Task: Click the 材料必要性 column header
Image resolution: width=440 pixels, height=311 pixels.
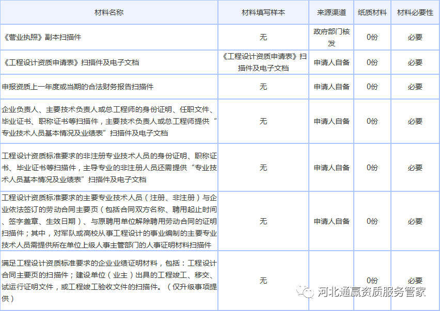Action: coord(415,12)
